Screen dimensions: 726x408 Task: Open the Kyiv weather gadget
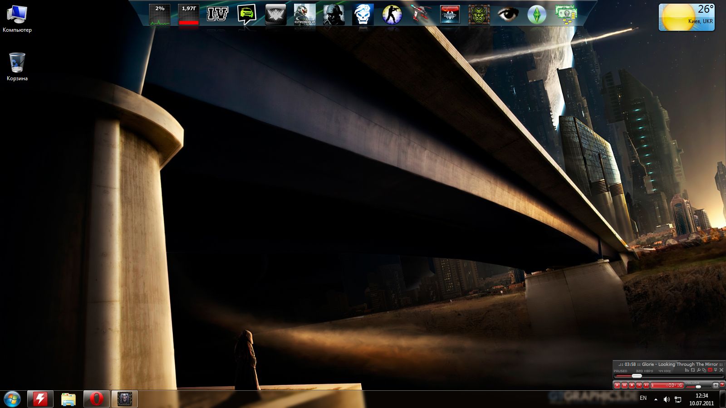(687, 17)
